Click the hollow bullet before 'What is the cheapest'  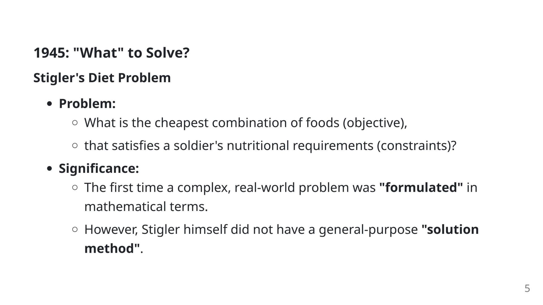click(x=75, y=123)
